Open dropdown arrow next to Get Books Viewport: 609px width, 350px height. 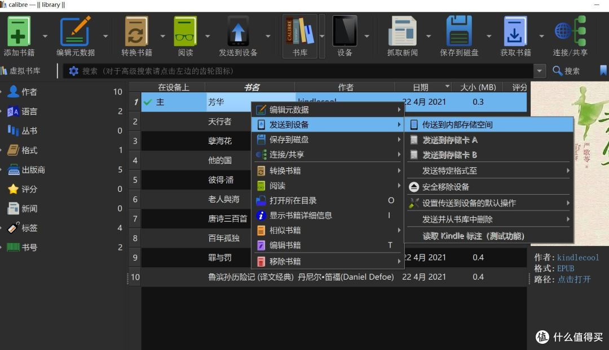point(542,36)
